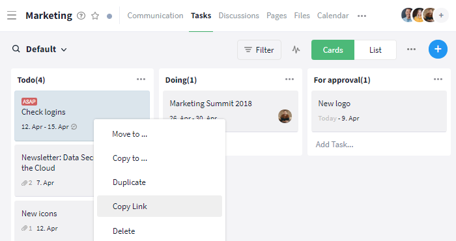Viewport: 456px width, 241px height.
Task: Open the activity pulse icon
Action: click(296, 50)
